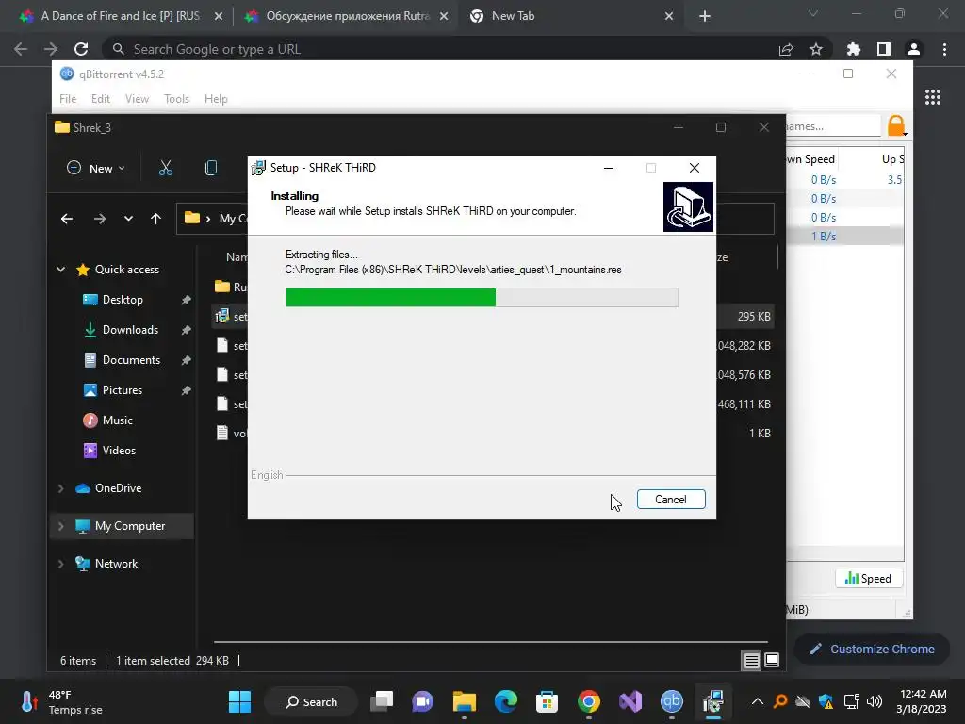Bookmark this page with star icon
965x724 pixels.
coord(816,49)
